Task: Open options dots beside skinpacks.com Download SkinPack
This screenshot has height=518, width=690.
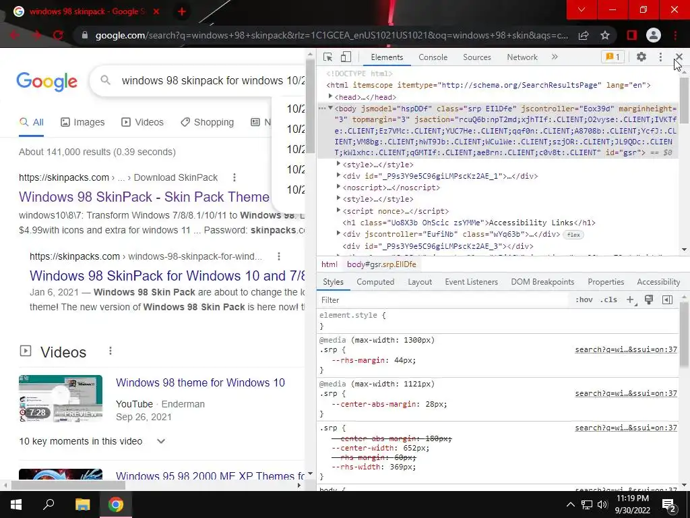Action: tap(234, 177)
